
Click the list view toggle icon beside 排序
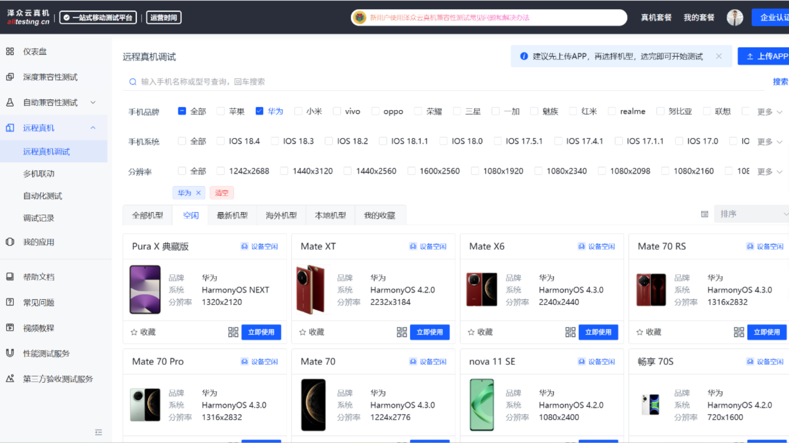[x=704, y=214]
